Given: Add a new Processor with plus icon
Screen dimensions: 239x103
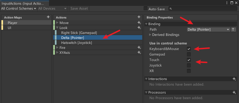Looking at the screenshot, I should 234,92.
